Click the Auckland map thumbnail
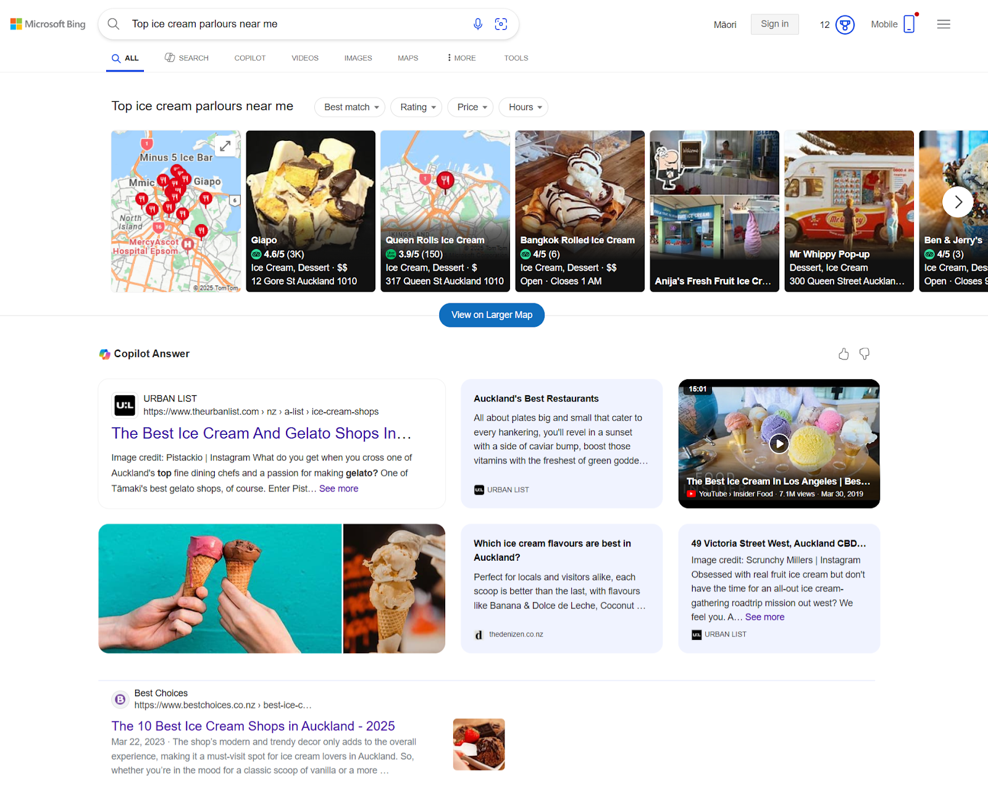Screen dimensions: 988x785 click(x=176, y=211)
